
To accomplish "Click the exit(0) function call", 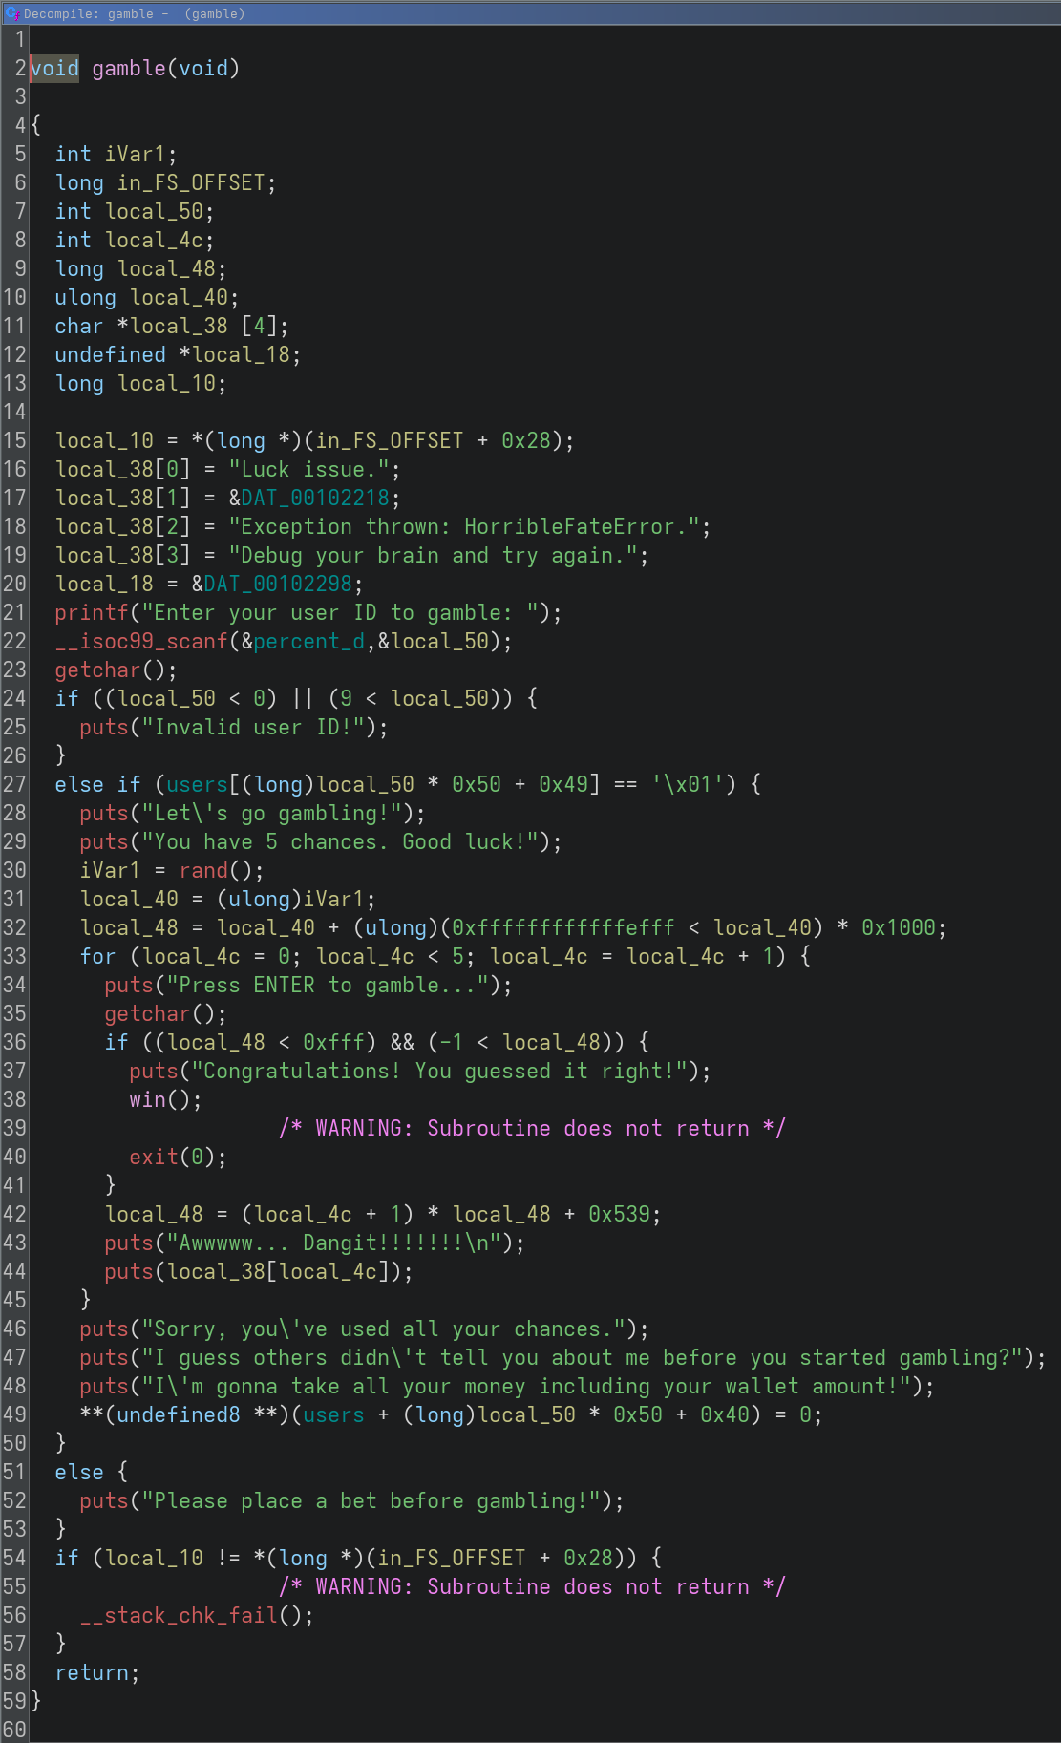I will (x=153, y=1158).
